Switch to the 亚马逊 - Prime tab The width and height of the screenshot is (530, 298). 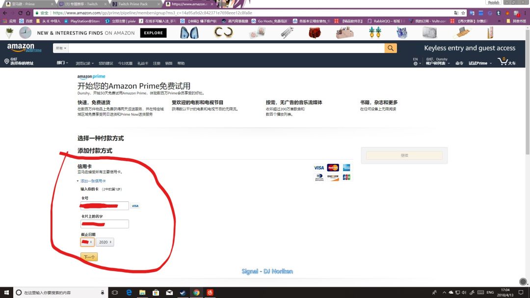29,4
